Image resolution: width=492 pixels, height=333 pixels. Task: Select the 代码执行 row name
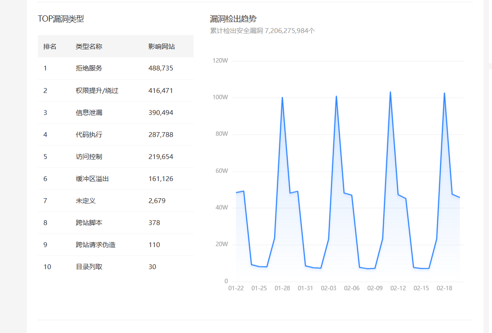[x=89, y=134]
